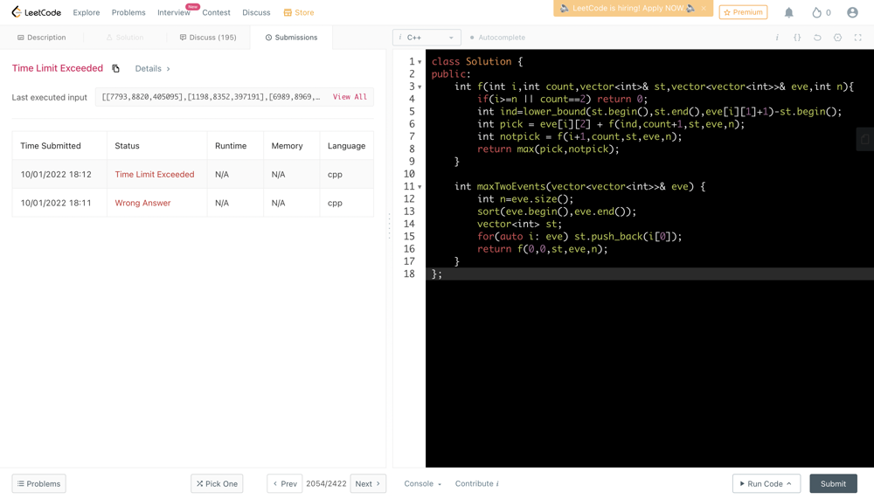The height and width of the screenshot is (499, 874).
Task: Expand the Console panel
Action: click(422, 483)
